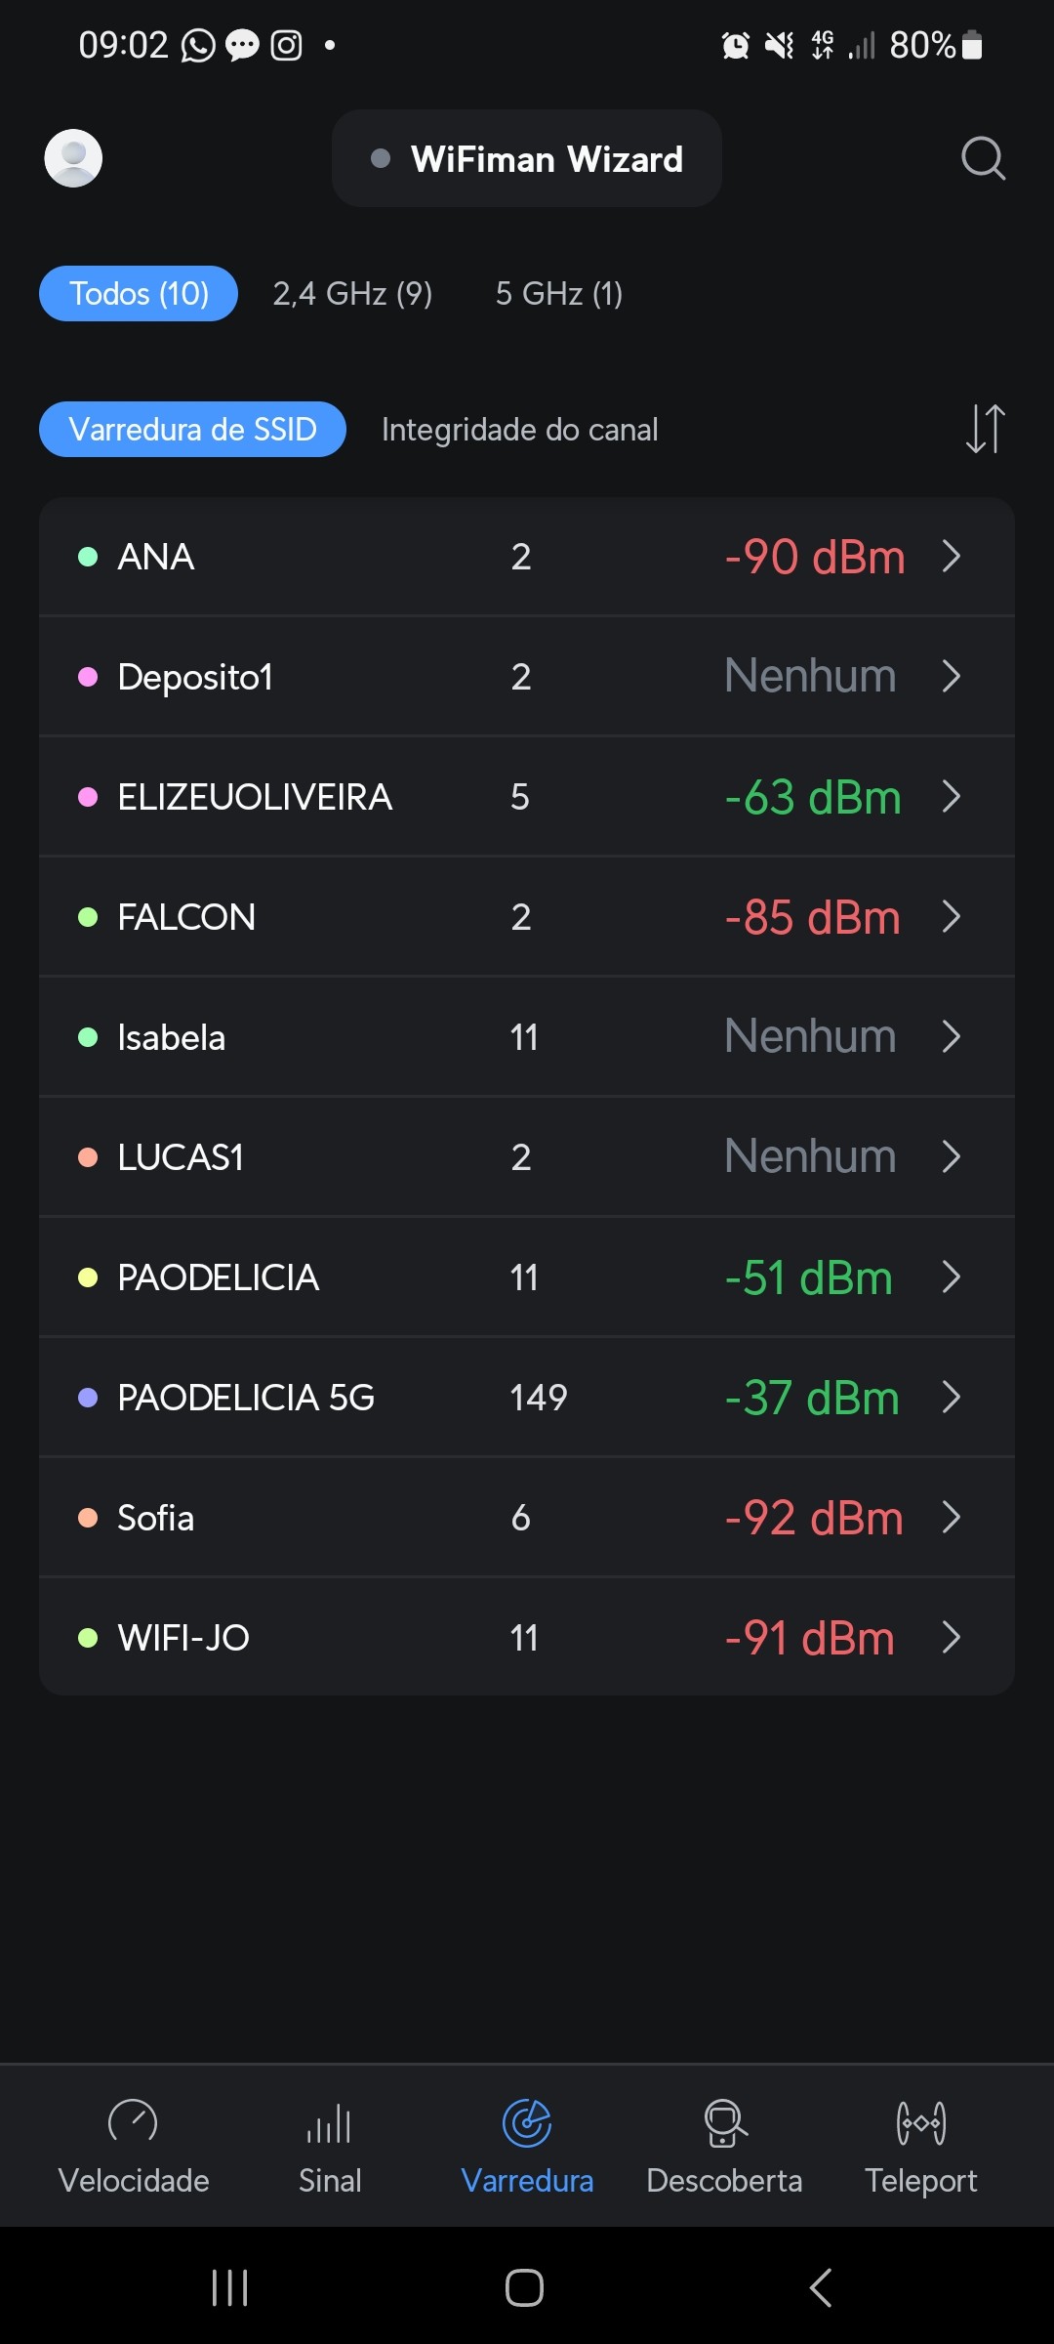Tap the sort order arrows icon

tap(985, 429)
